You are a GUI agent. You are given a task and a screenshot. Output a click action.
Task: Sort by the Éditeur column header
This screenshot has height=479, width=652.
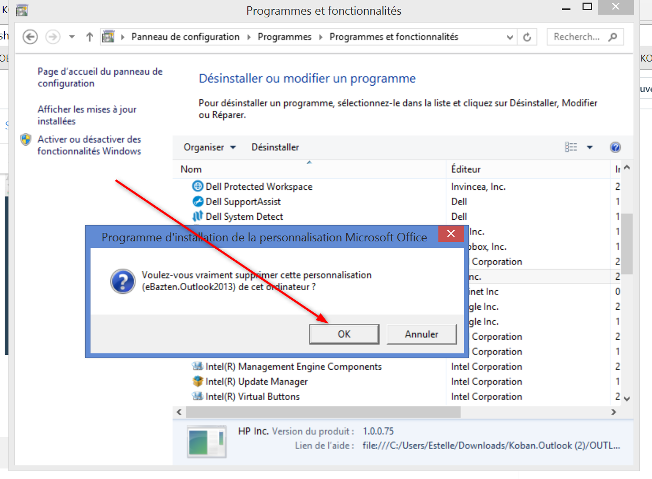click(528, 169)
